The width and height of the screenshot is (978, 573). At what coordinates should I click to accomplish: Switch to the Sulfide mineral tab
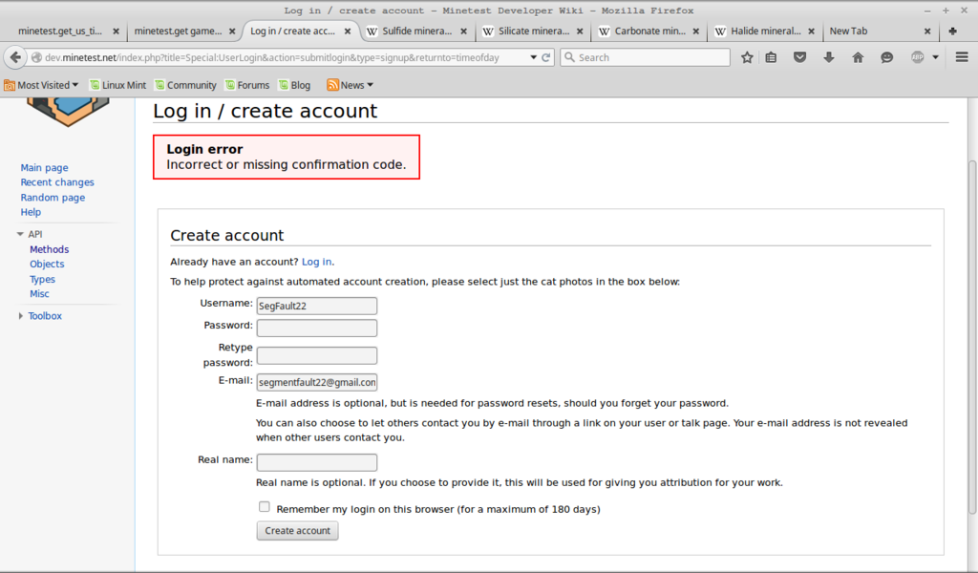(x=416, y=31)
